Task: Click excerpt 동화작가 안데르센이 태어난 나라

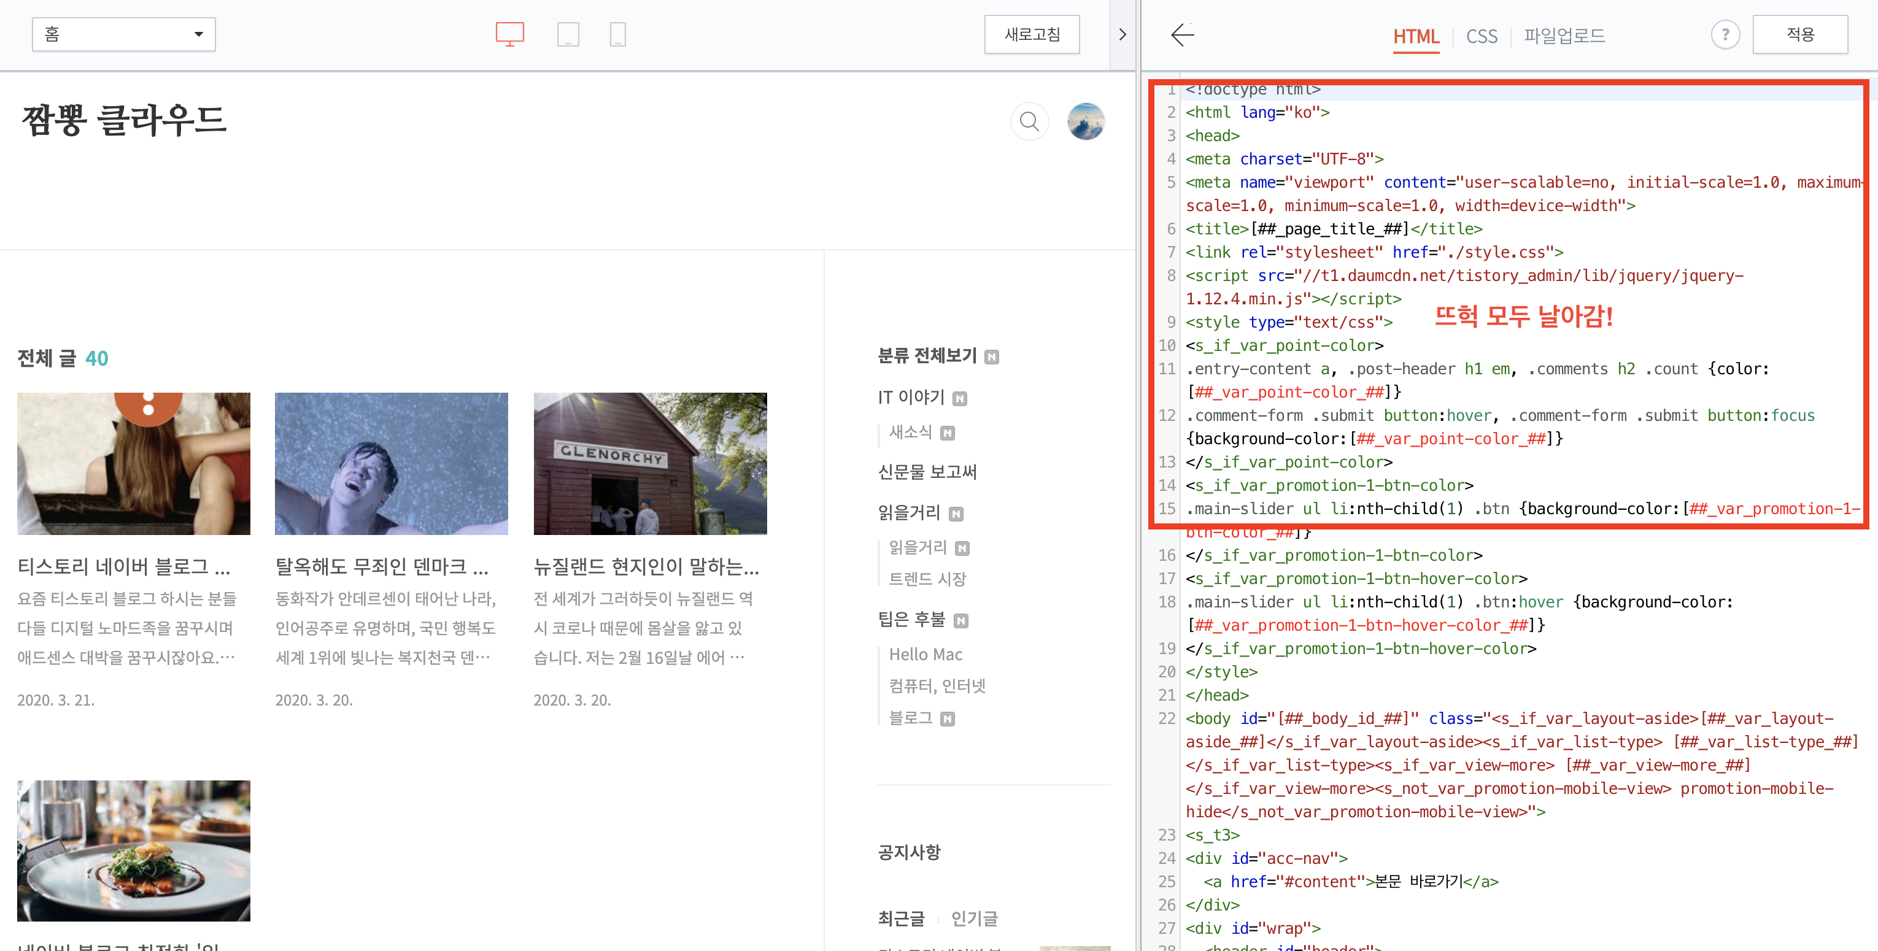Action: pyautogui.click(x=385, y=598)
